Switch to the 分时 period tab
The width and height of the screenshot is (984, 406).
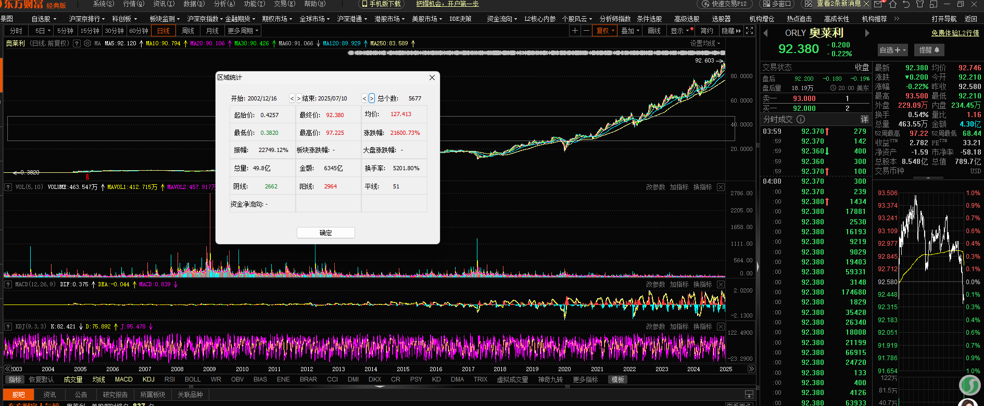(16, 31)
